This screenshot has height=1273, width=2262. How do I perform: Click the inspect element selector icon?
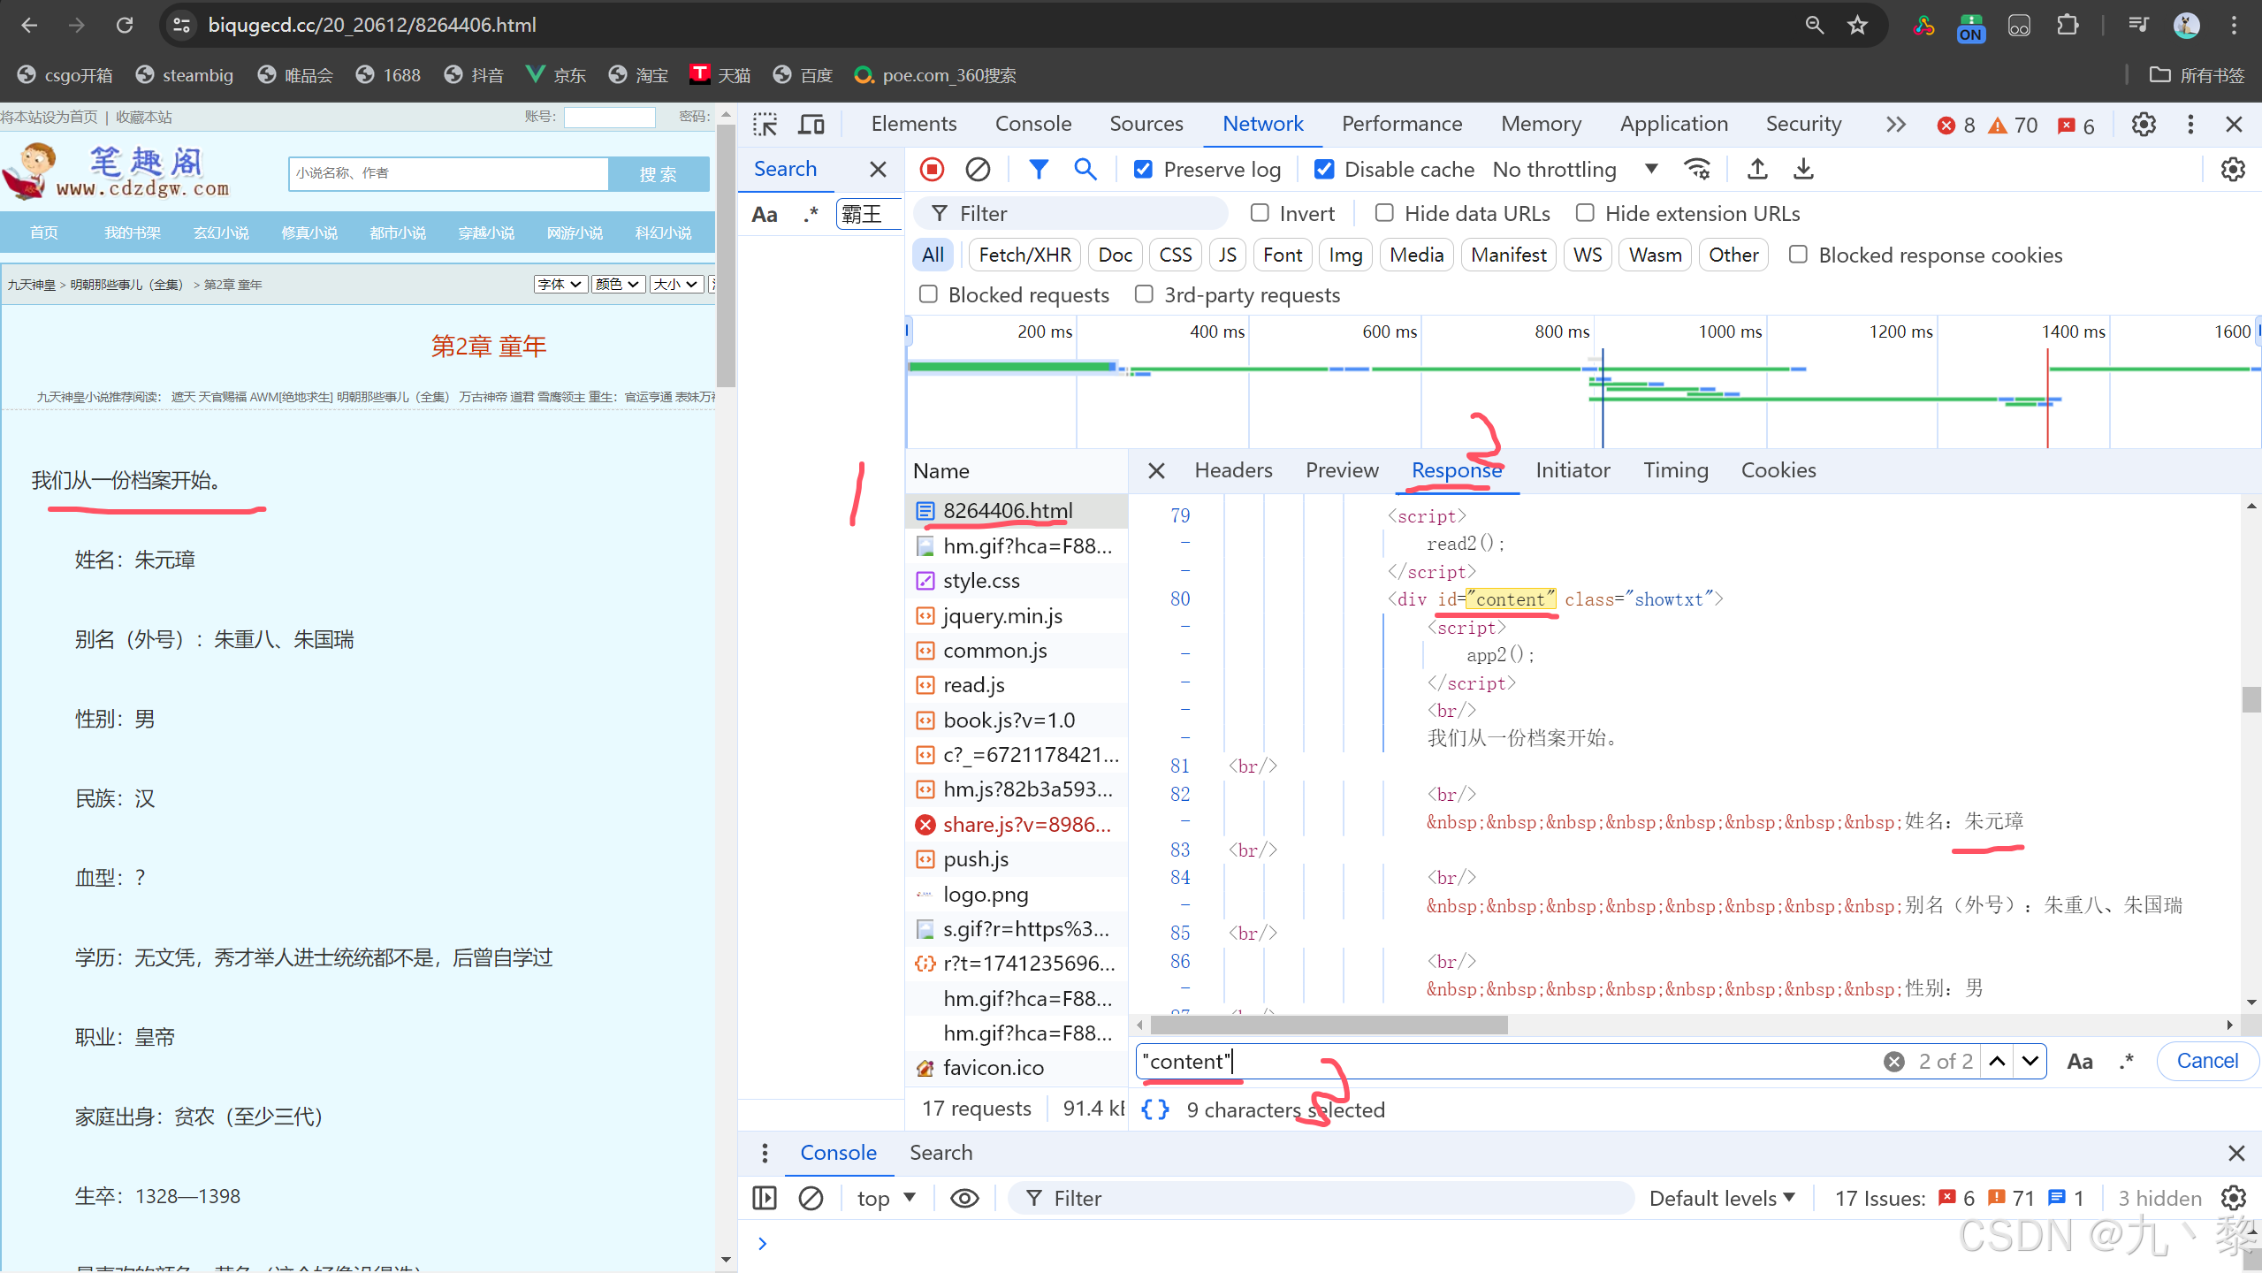tap(765, 125)
